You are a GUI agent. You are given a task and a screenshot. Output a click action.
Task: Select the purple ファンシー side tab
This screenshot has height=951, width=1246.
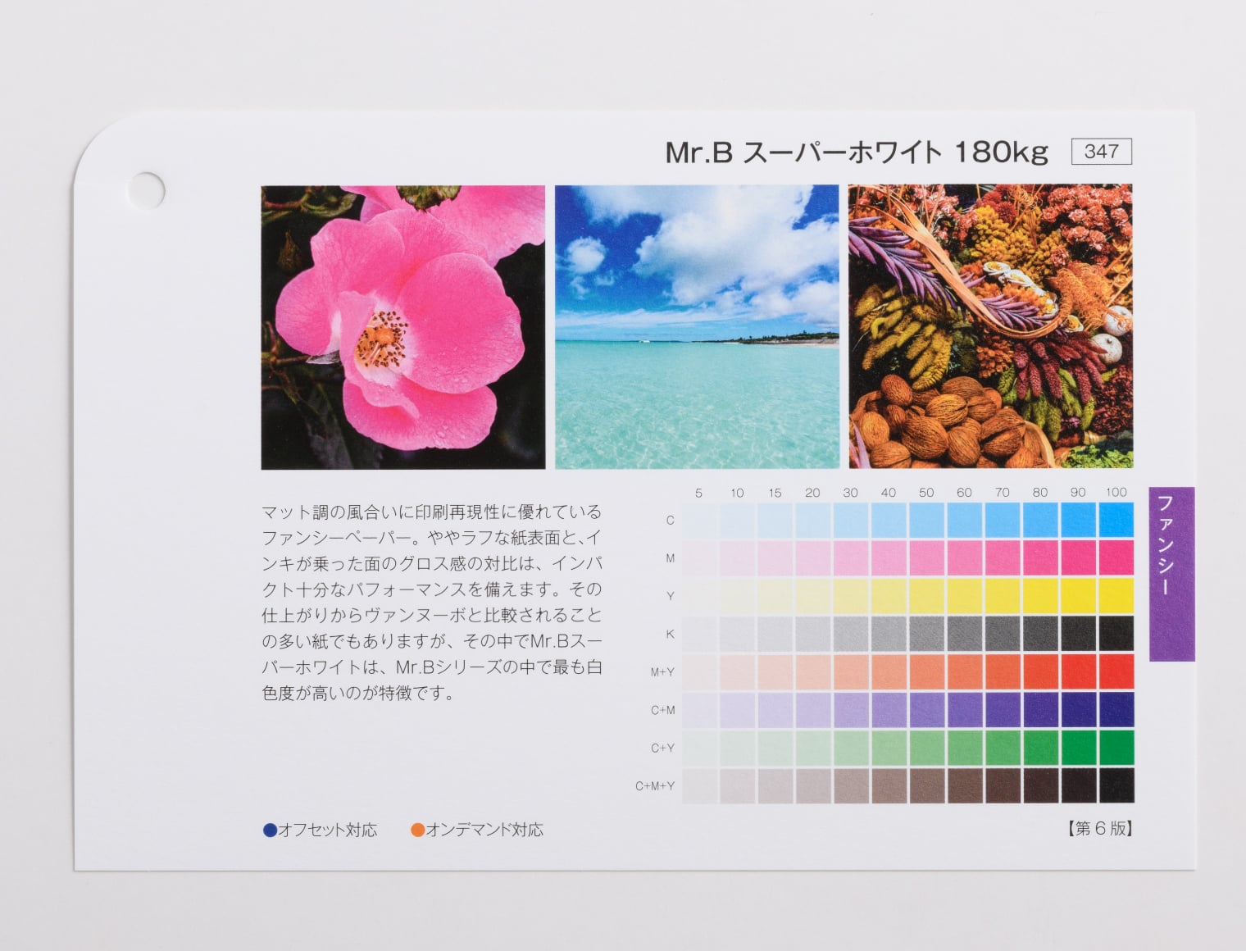click(x=1171, y=573)
